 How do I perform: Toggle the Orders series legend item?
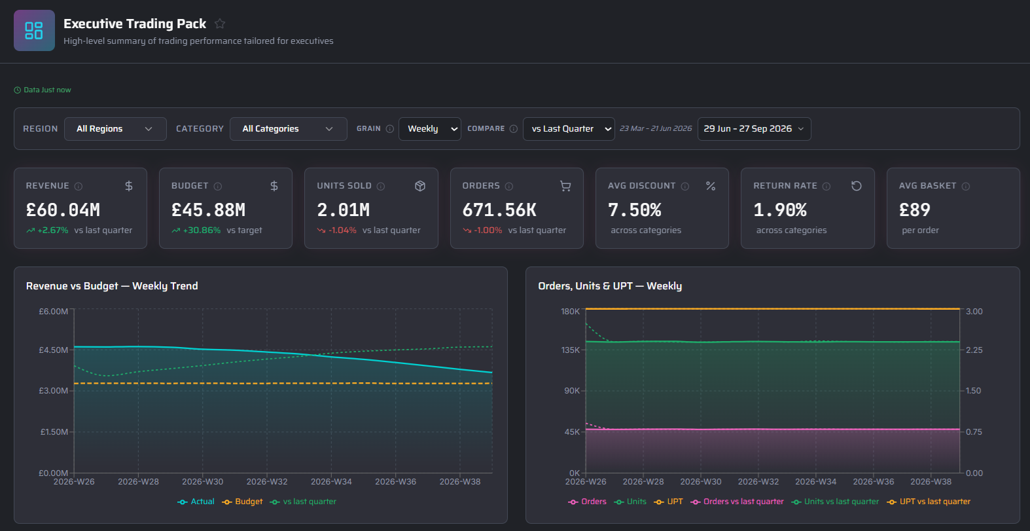coord(587,502)
